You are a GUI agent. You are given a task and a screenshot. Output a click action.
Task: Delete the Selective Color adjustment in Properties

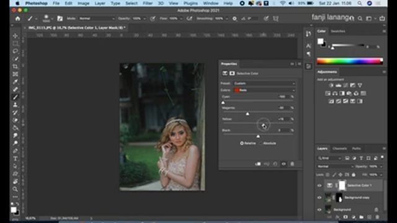[292, 164]
